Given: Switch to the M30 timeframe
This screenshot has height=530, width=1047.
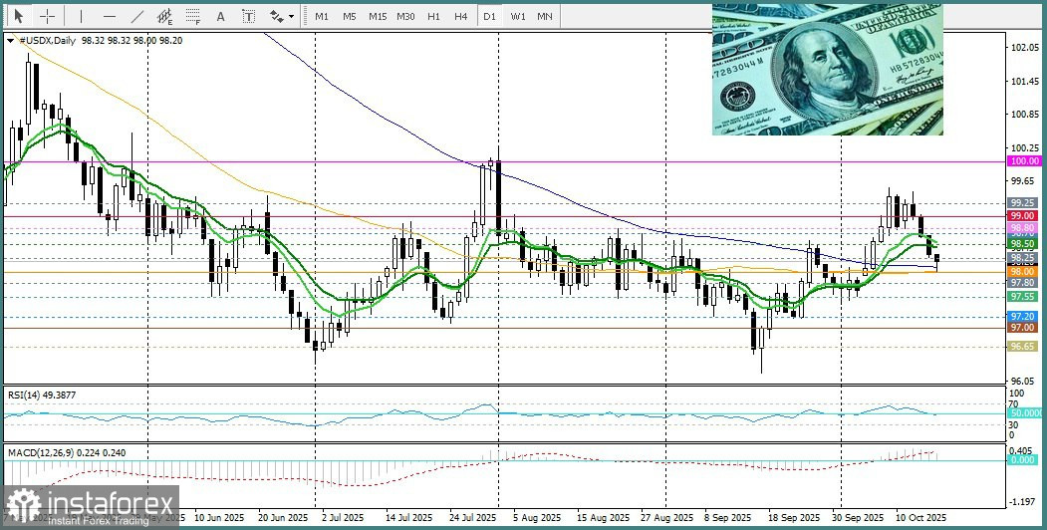Looking at the screenshot, I should tap(405, 16).
